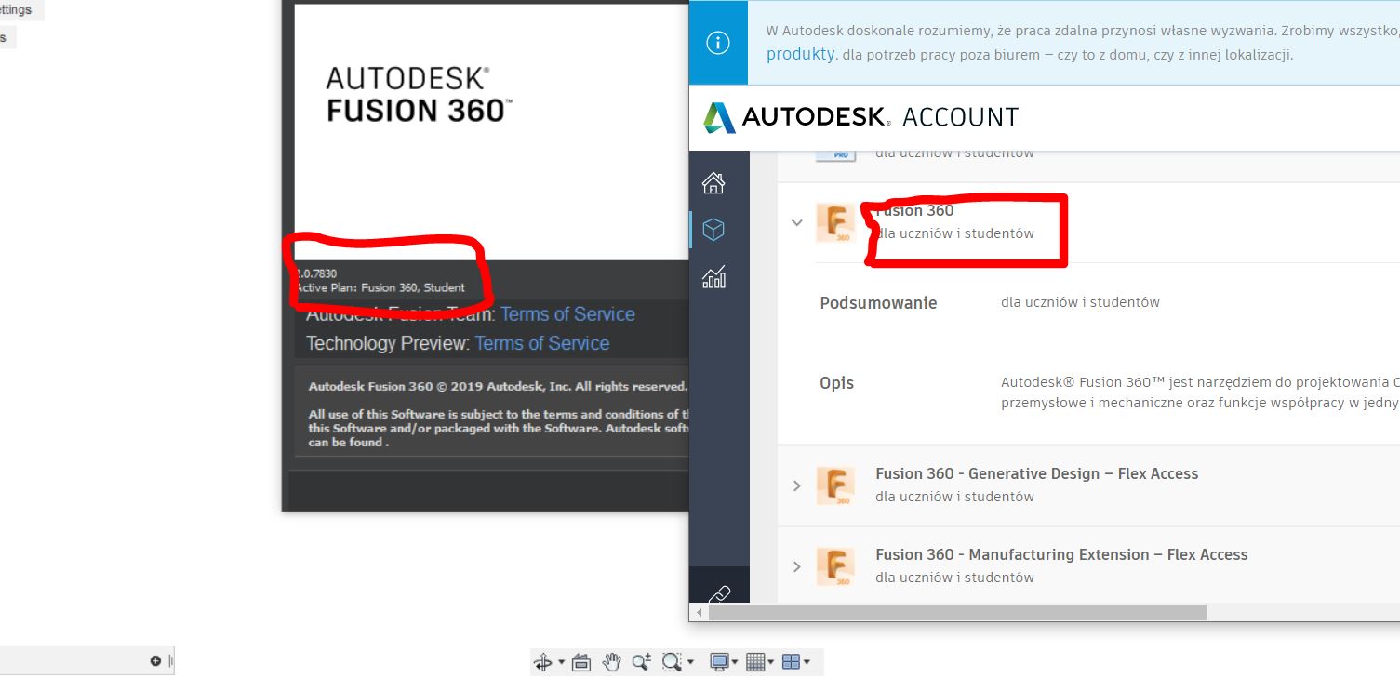Click the Viewports layout icon
Viewport: 1400px width, 678px height.
coord(791,662)
